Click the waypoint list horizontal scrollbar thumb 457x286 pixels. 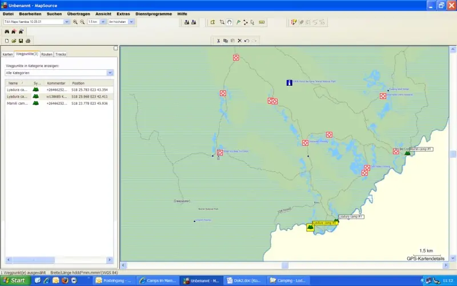34,260
